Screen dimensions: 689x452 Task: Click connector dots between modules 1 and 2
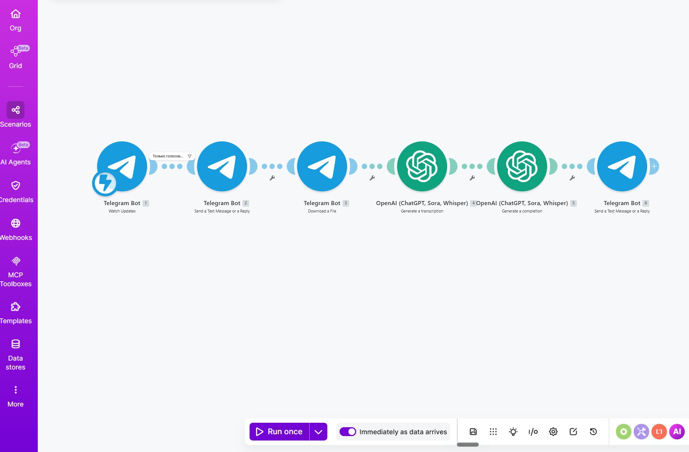172,166
